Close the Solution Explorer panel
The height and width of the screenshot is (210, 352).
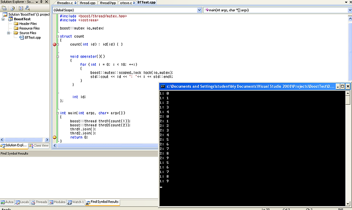[46, 2]
